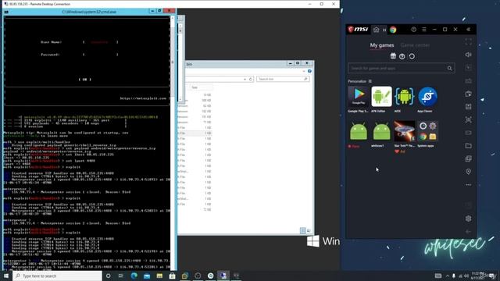Open settings gear in MSI sidebar
The height and width of the screenshot is (281, 500).
[x=469, y=219]
